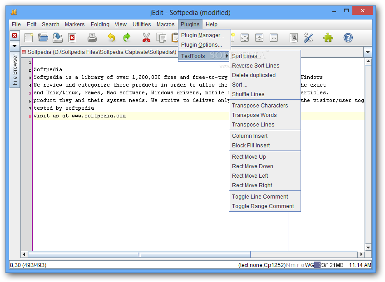Place the cursor in line 8 'visit us at www.softpedia.com'

tap(79, 116)
